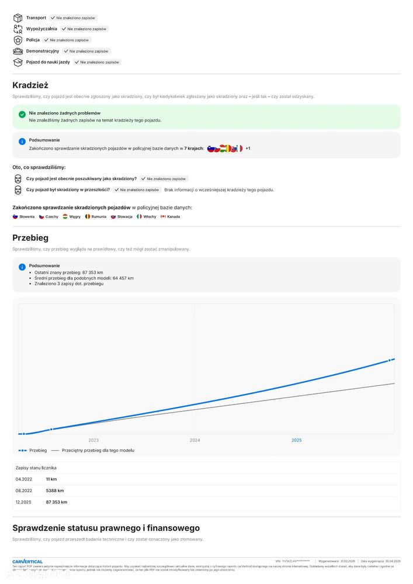Click the 12.2025 odometer record row
Screen dimensions: 413x584
(207, 502)
